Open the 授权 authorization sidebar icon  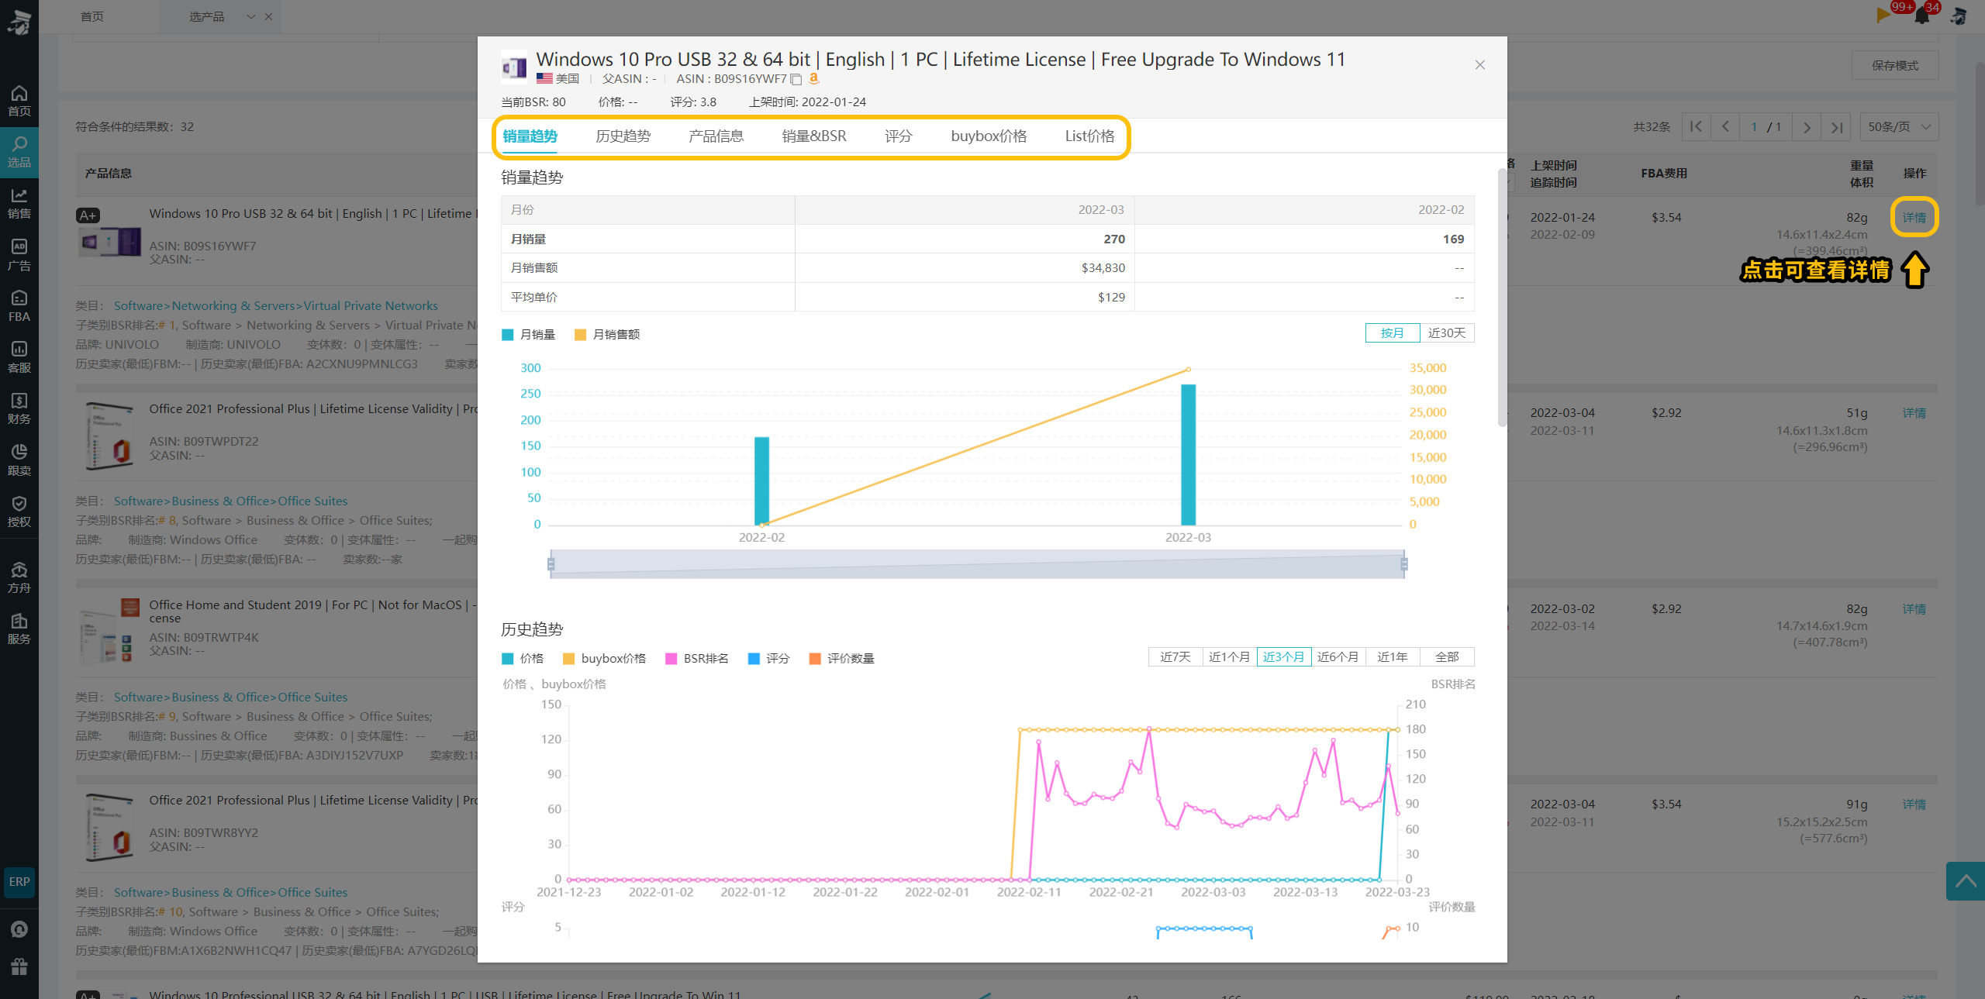pyautogui.click(x=19, y=512)
